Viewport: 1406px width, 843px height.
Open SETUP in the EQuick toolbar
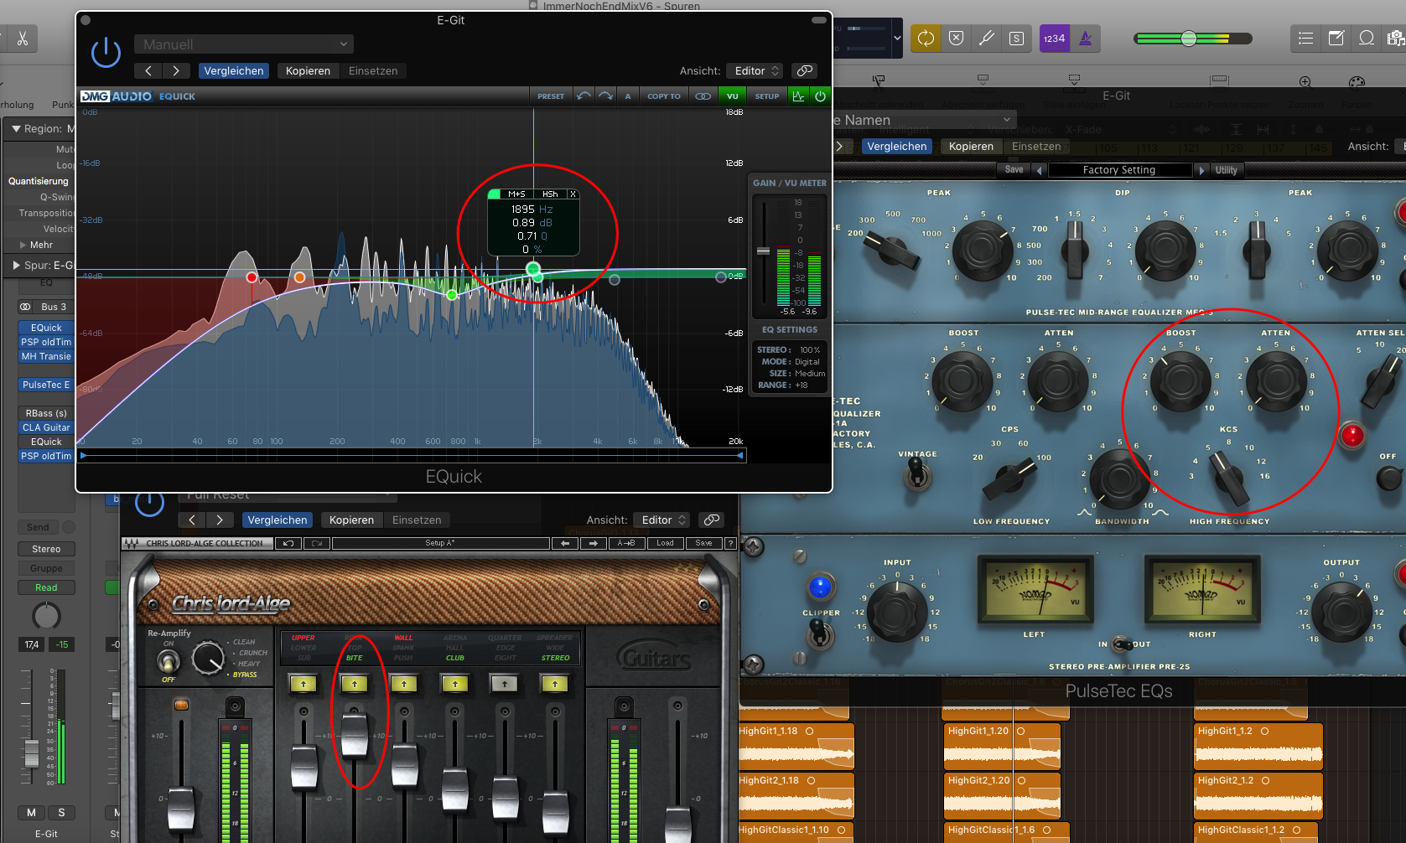(767, 96)
